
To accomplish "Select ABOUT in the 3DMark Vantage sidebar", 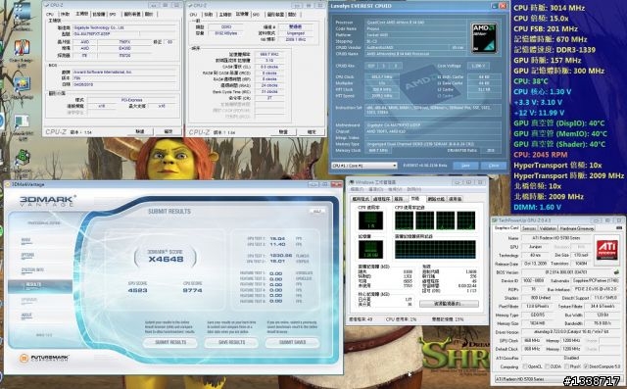I will 26,316.
